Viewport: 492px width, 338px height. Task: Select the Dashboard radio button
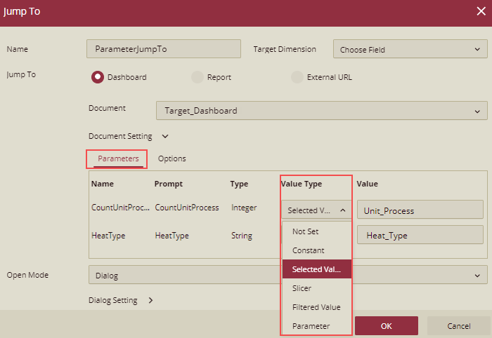tap(98, 77)
